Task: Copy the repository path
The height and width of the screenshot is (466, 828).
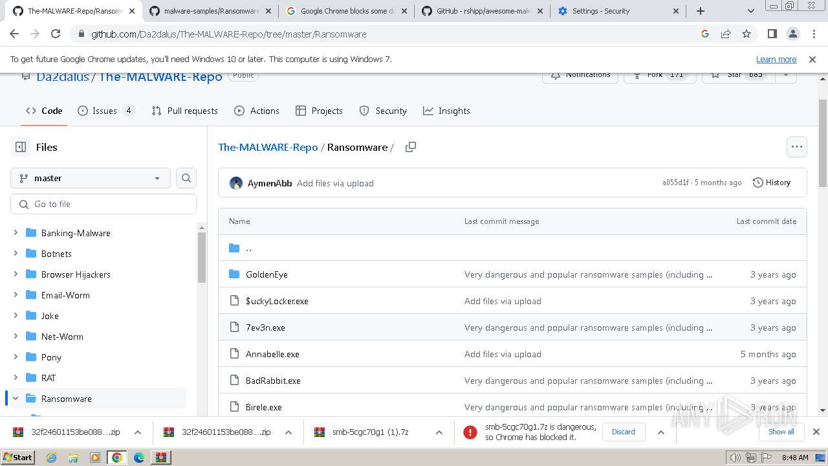Action: (410, 147)
